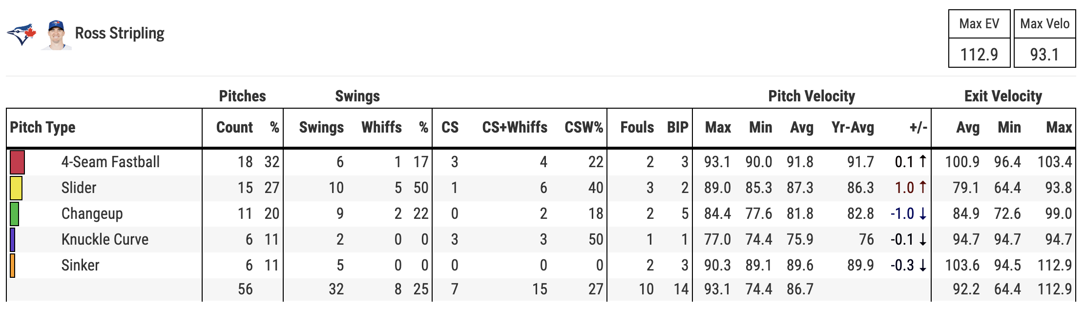Click Ross Stripling's headshot photo

pyautogui.click(x=57, y=35)
